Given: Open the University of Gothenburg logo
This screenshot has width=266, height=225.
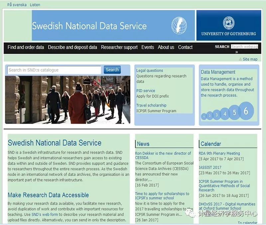Looking at the screenshot, I should (228, 25).
